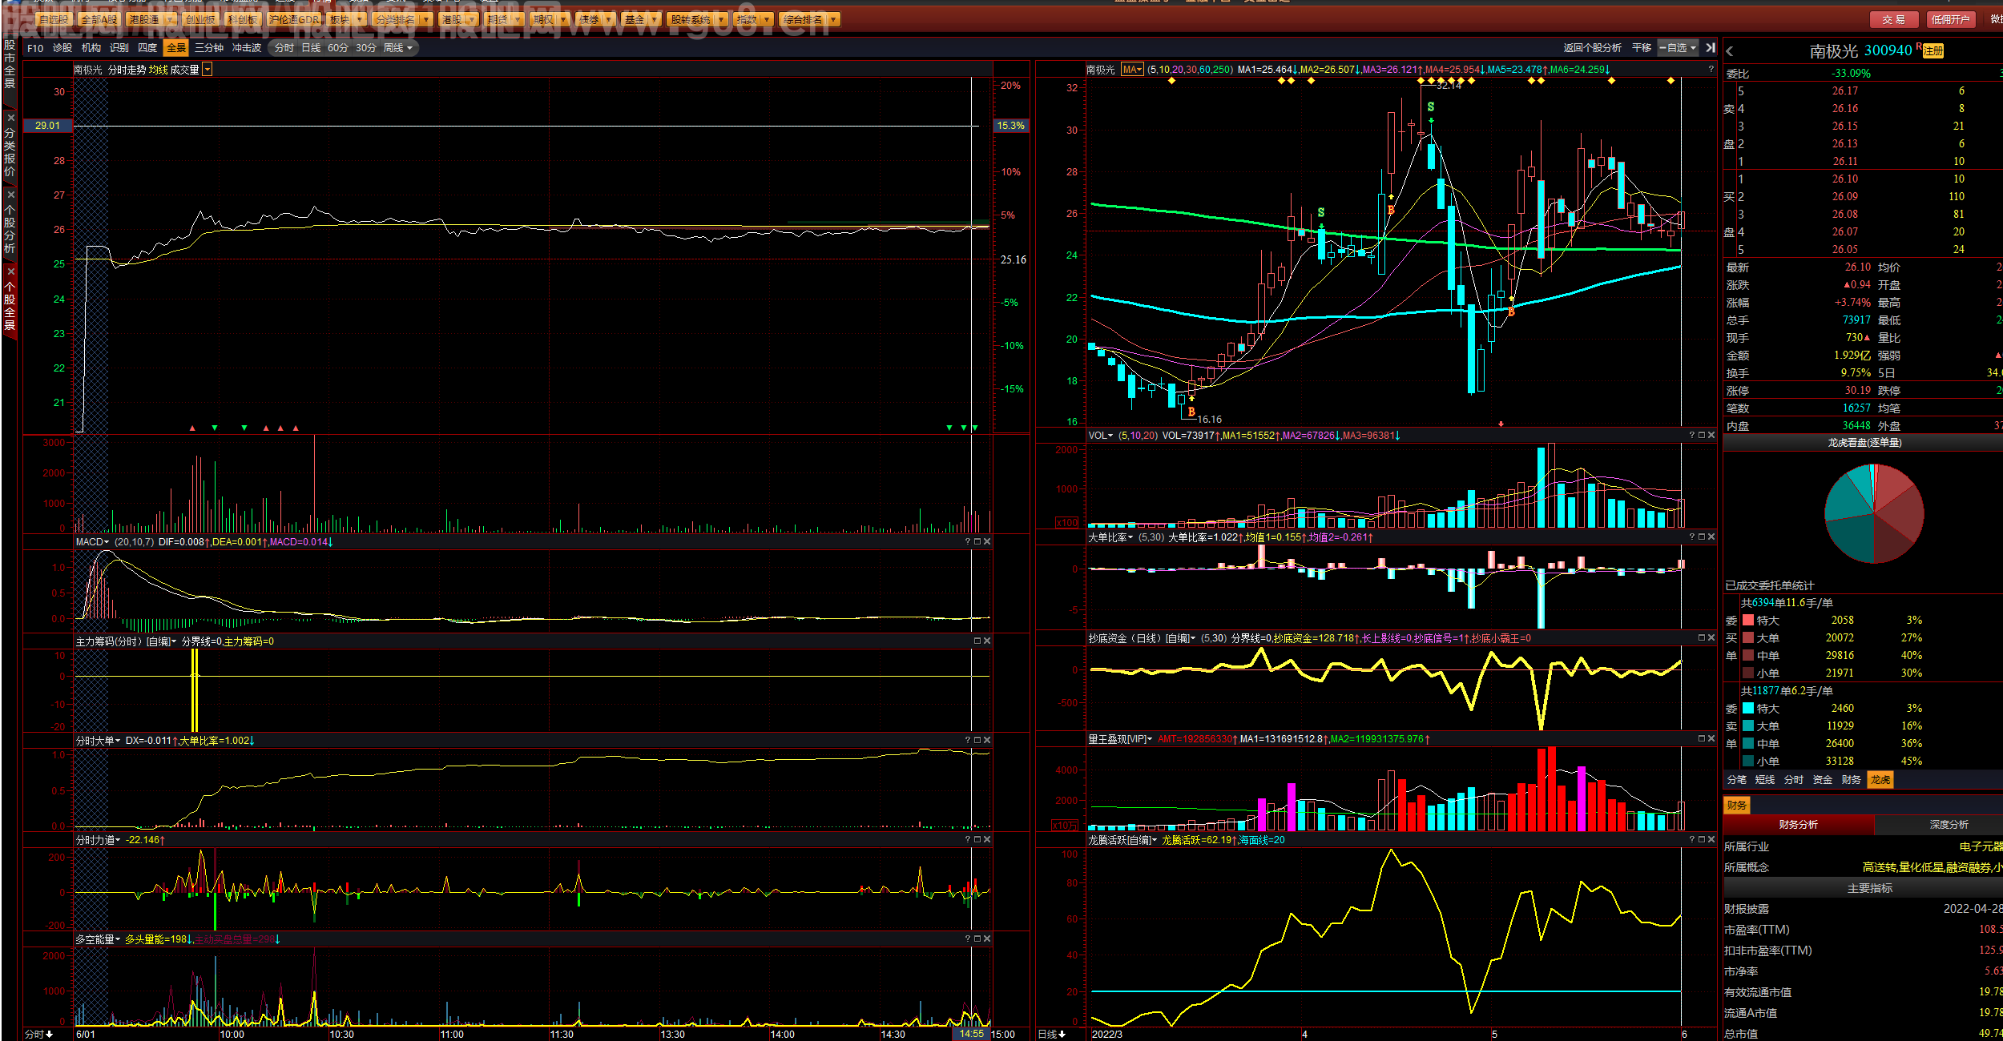Toggle 平移 pan mode
This screenshot has height=1041, width=2003.
[x=1642, y=48]
